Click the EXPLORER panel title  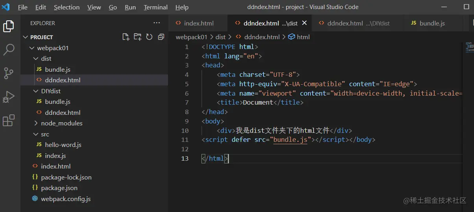[43, 23]
